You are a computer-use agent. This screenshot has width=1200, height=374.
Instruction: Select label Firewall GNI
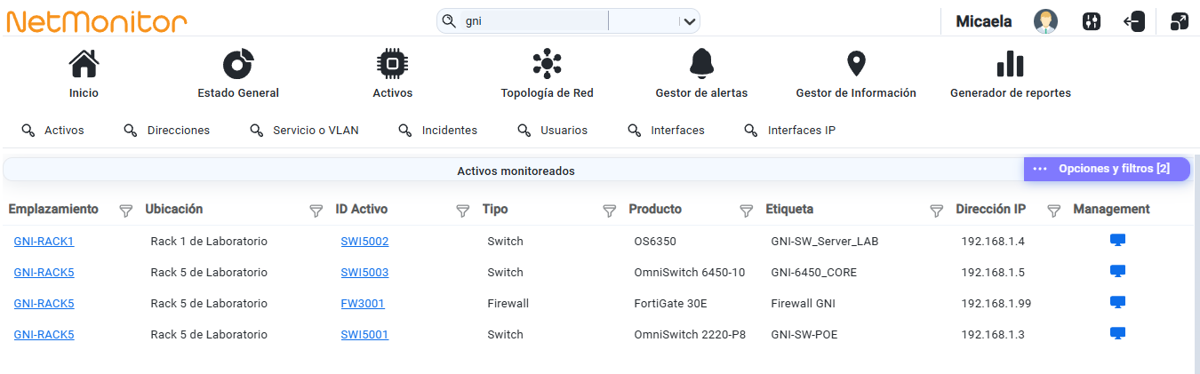tap(803, 304)
